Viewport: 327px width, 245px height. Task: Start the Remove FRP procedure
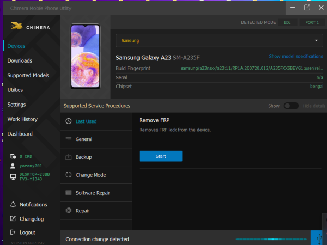coord(161,156)
